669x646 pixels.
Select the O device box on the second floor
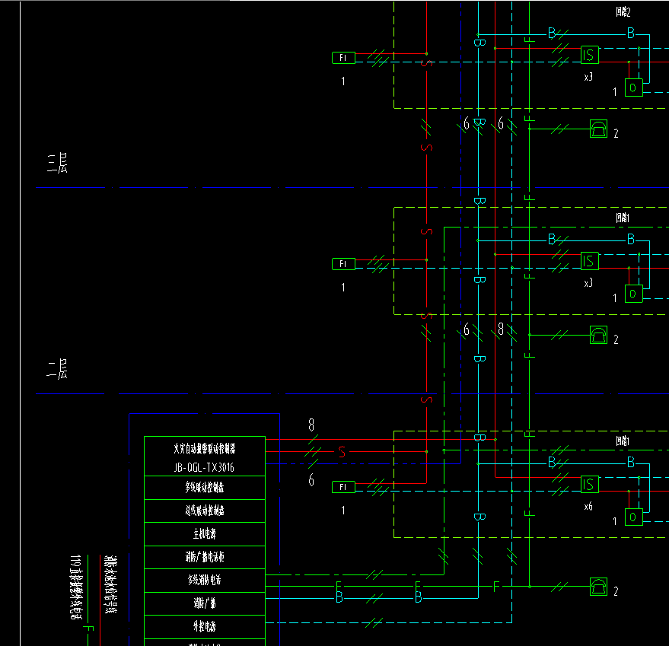pyautogui.click(x=633, y=294)
